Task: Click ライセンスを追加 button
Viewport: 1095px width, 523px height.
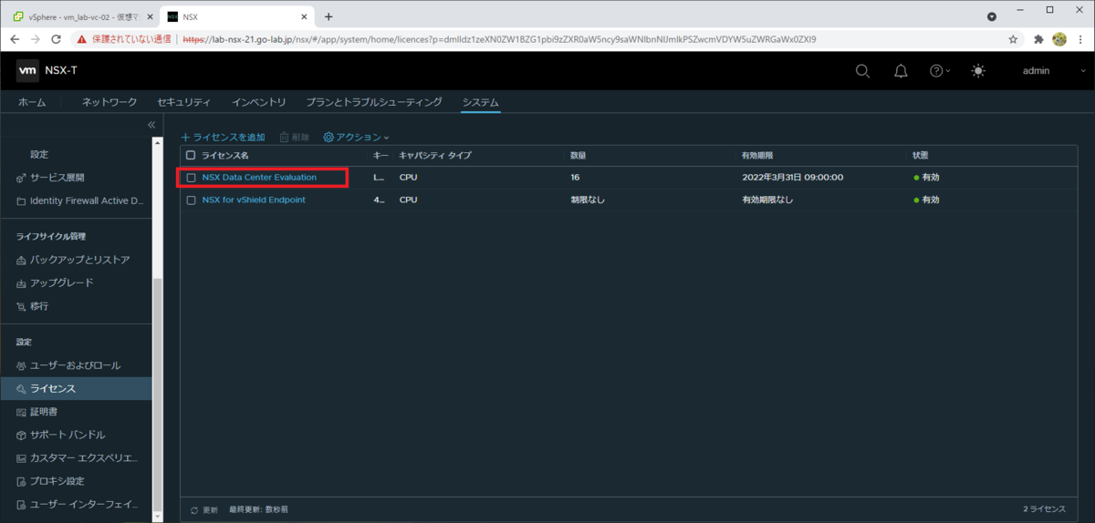Action: (x=224, y=137)
